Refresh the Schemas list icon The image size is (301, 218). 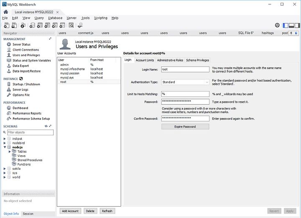tap(46, 126)
